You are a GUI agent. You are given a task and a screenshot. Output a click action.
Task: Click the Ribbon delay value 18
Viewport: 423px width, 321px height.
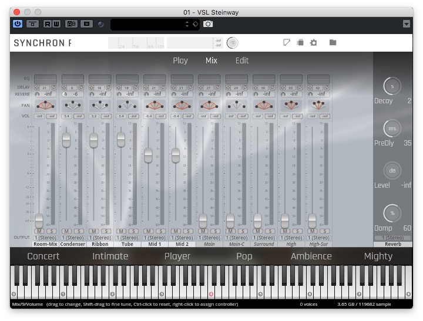click(x=99, y=87)
